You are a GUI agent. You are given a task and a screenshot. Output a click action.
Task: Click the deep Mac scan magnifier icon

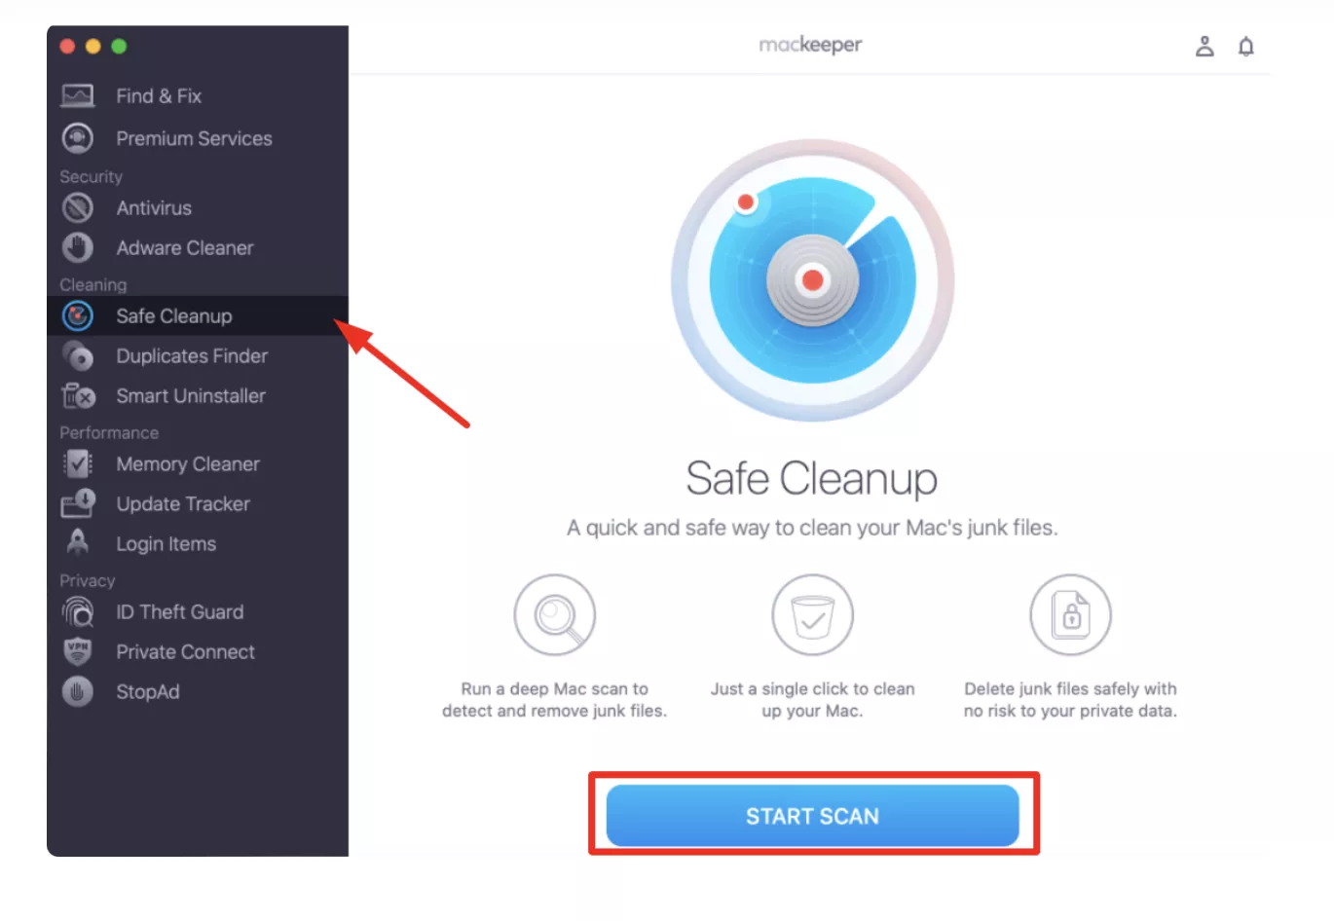pyautogui.click(x=555, y=614)
